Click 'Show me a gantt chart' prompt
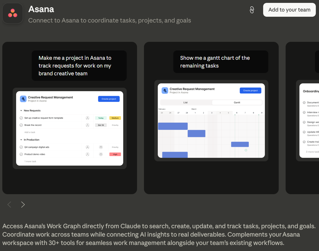Image resolution: width=319 pixels, height=251 pixels. 221,62
